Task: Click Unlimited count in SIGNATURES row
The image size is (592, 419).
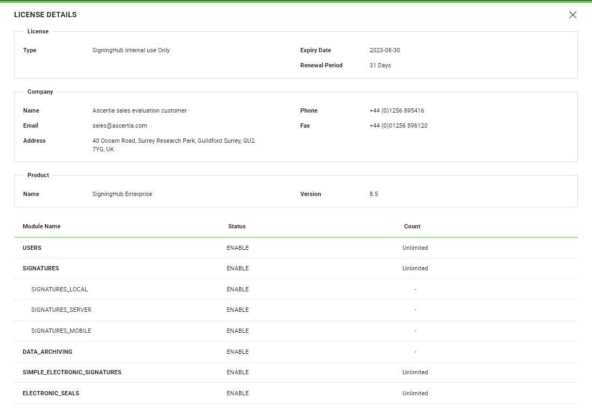Action: pyautogui.click(x=415, y=268)
